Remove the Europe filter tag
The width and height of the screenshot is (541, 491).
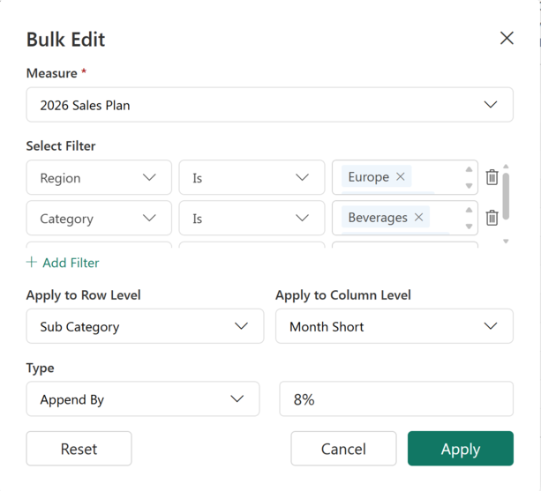tap(400, 177)
